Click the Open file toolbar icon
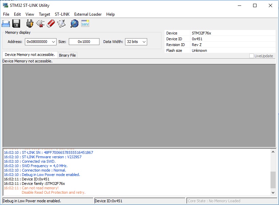The height and width of the screenshot is (205, 279). point(6,24)
